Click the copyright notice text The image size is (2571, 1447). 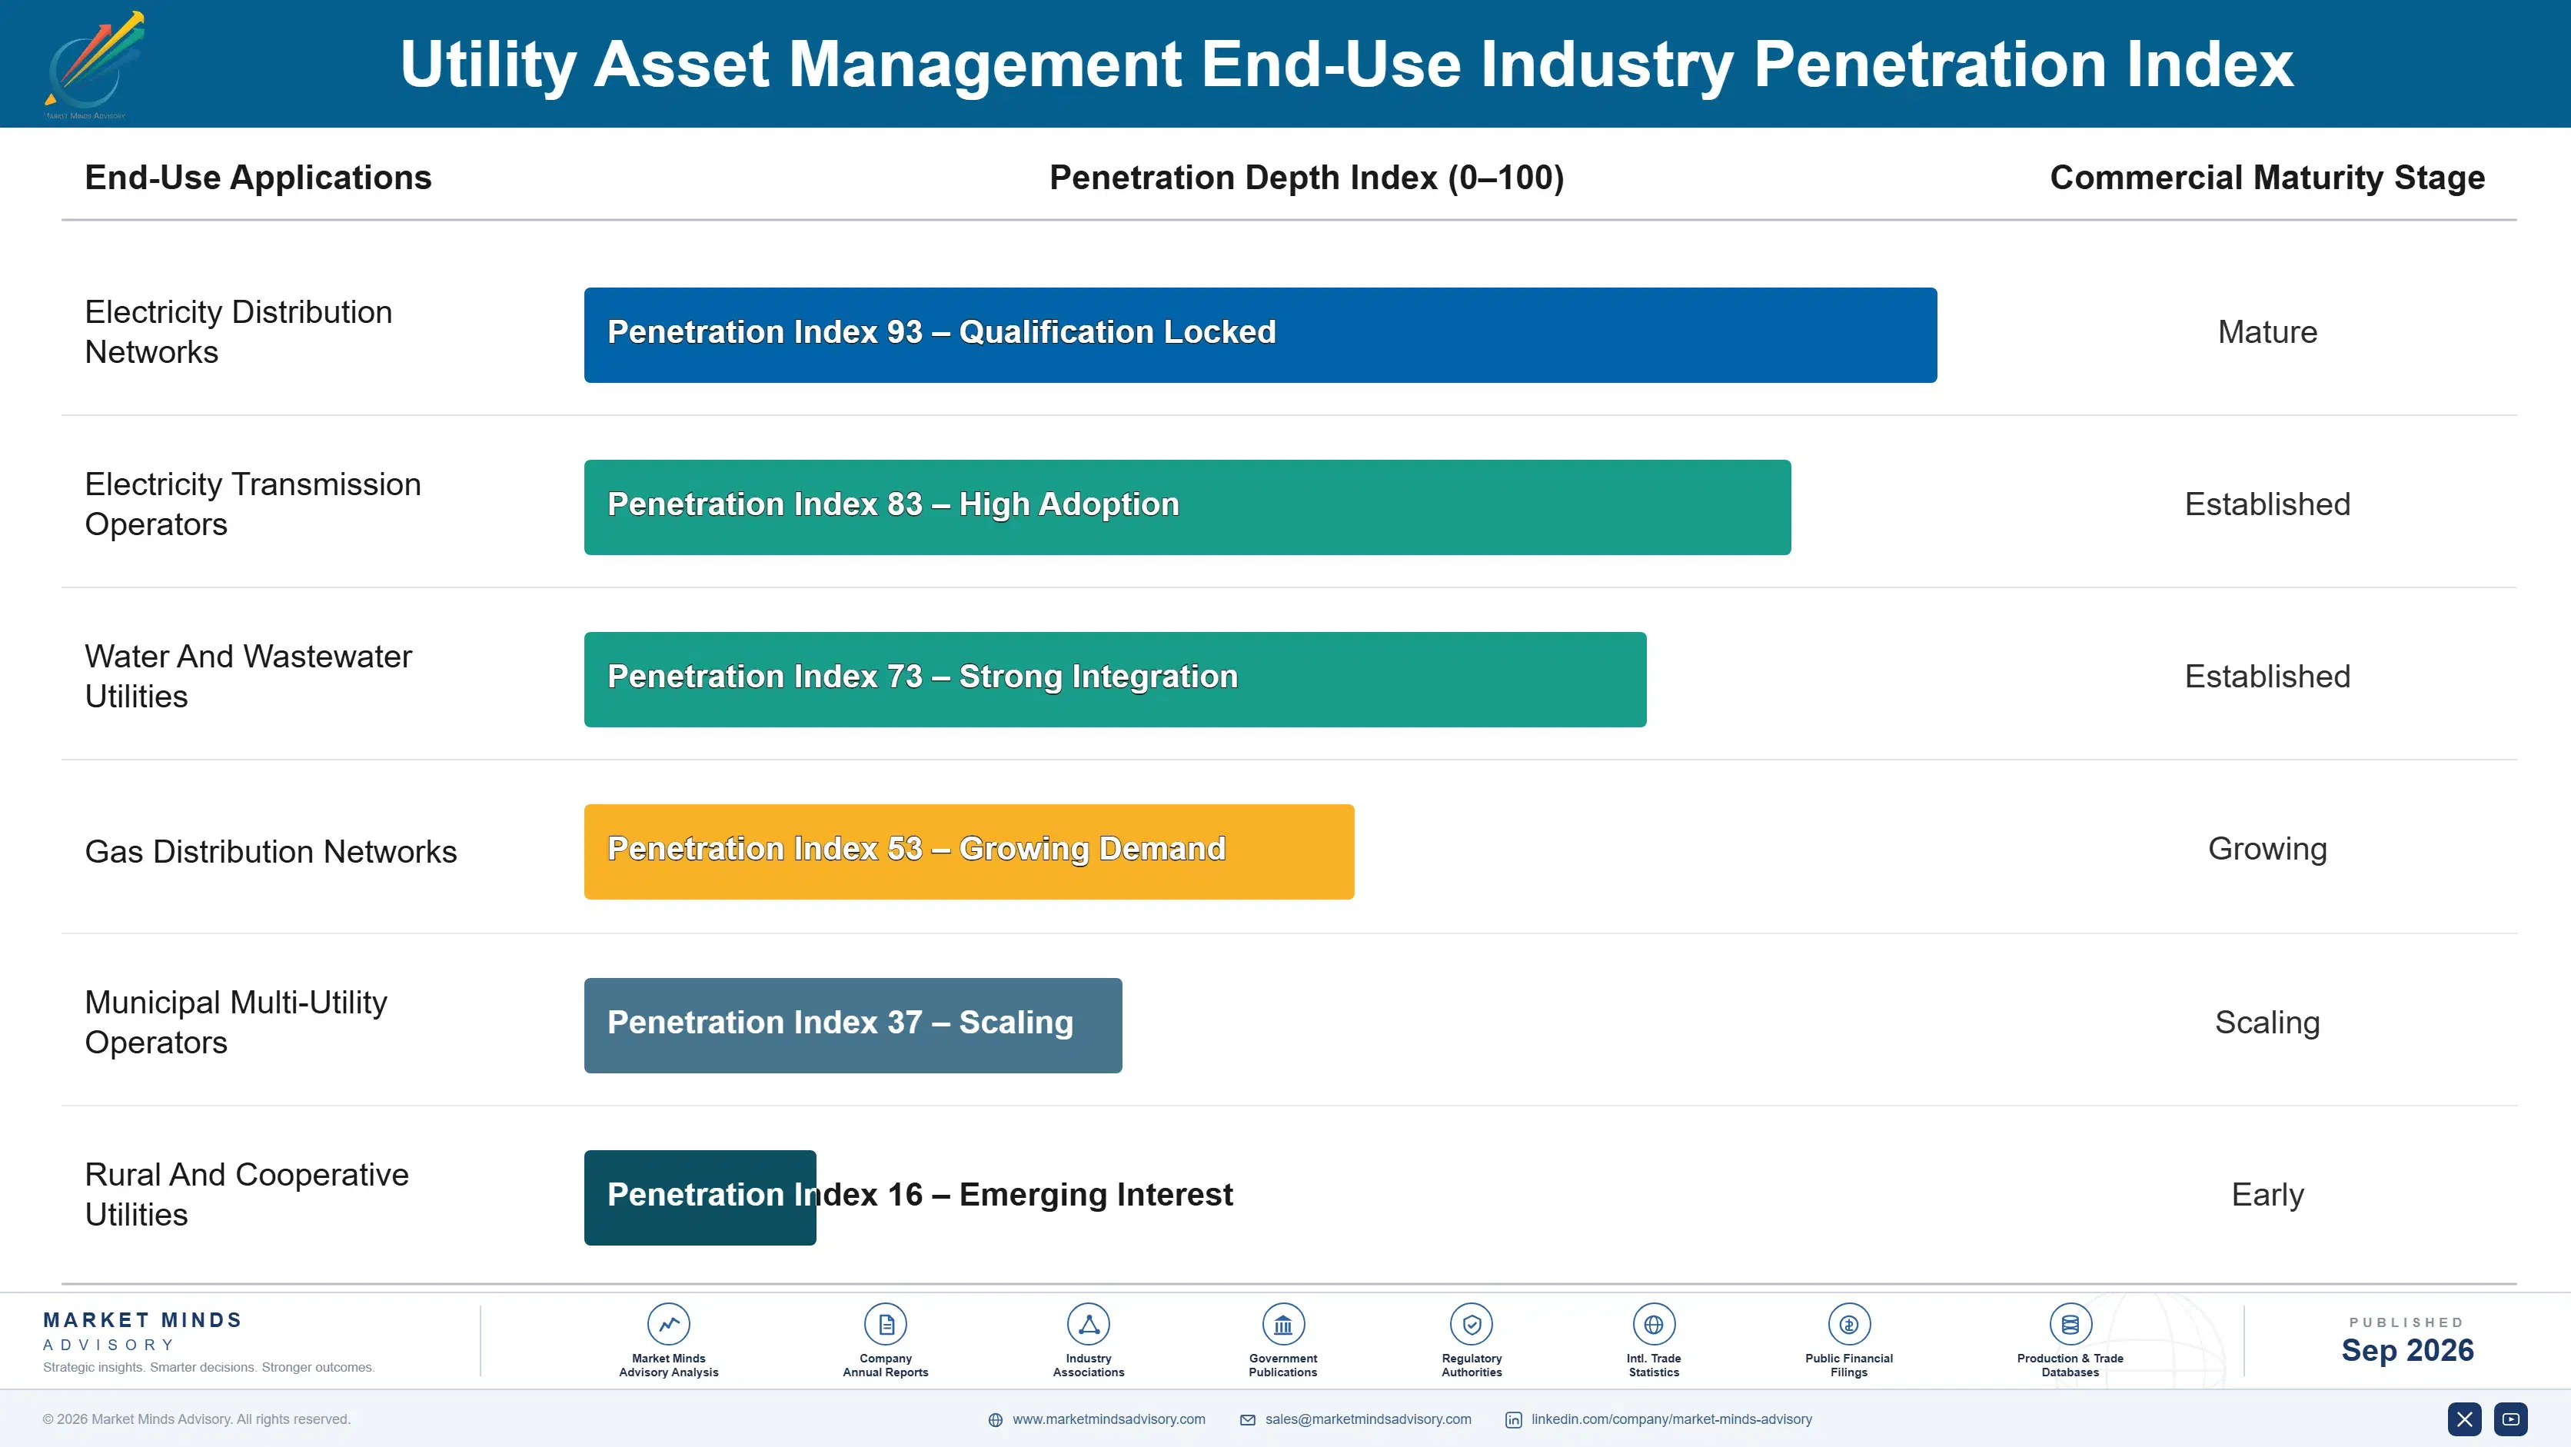point(197,1419)
